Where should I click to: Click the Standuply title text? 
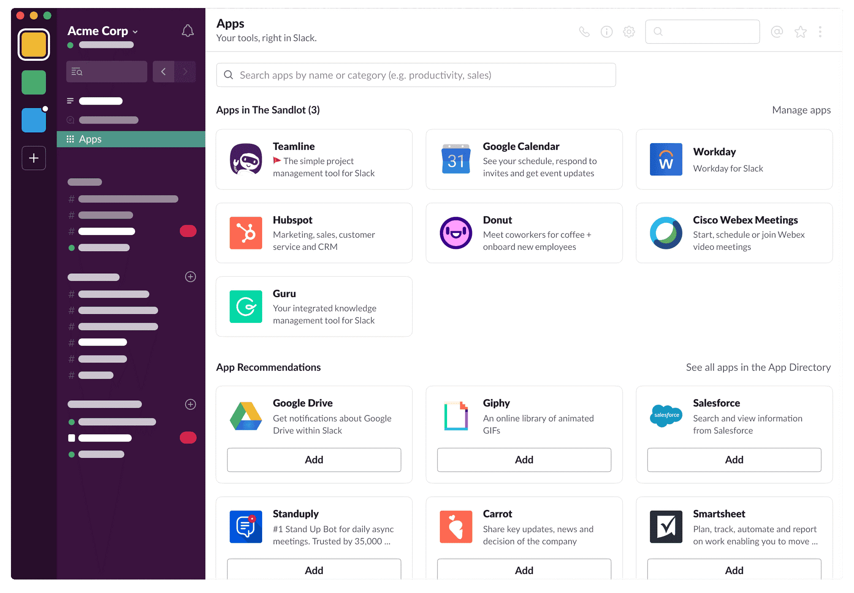[x=296, y=514]
